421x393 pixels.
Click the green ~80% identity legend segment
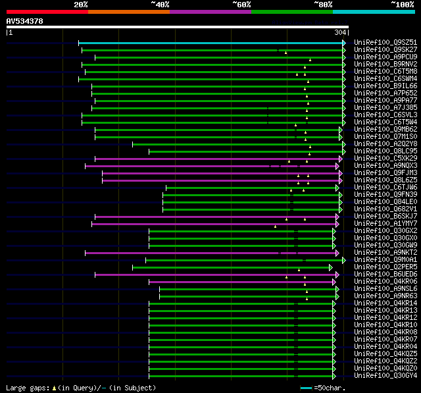(x=292, y=12)
